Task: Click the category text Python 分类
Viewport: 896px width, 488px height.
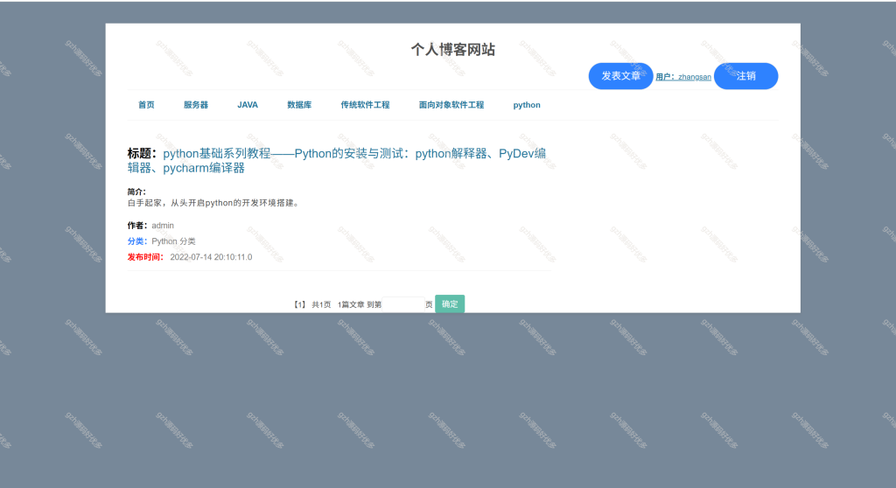Action: coord(174,241)
